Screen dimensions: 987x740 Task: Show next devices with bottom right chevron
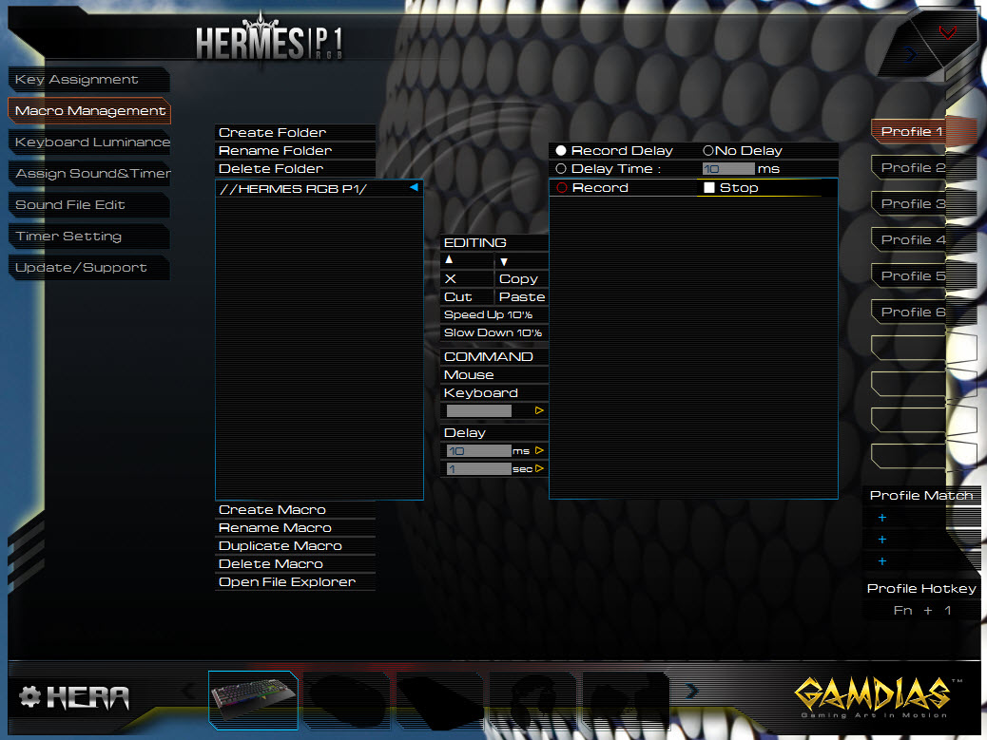point(691,691)
